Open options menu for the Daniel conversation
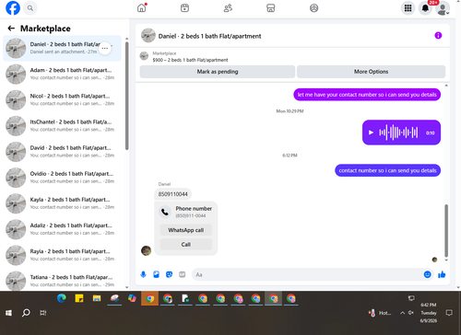The height and width of the screenshot is (335, 461). click(105, 48)
